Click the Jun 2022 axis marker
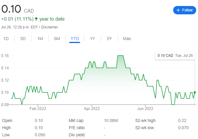 145,109
